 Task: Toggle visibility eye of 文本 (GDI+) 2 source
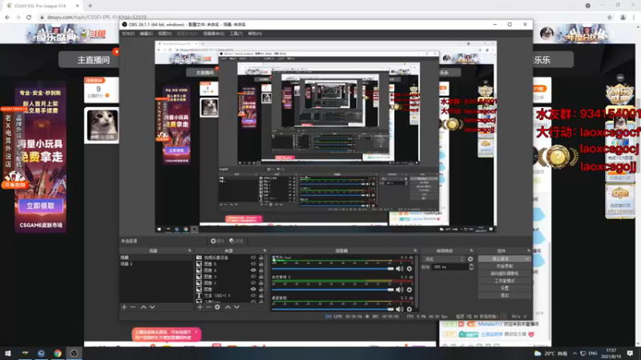click(253, 295)
